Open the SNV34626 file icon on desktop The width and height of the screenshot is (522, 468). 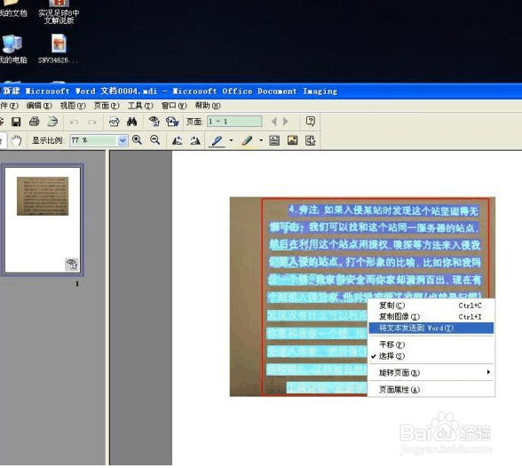[59, 49]
